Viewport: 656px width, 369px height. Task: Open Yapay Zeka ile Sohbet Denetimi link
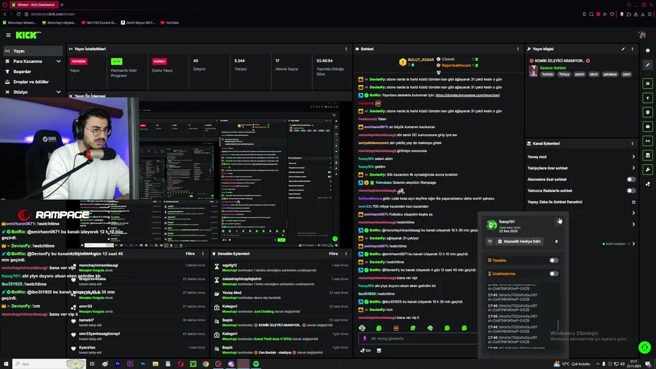coord(581,202)
